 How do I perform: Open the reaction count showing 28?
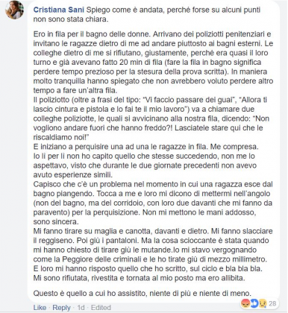pyautogui.click(x=272, y=303)
